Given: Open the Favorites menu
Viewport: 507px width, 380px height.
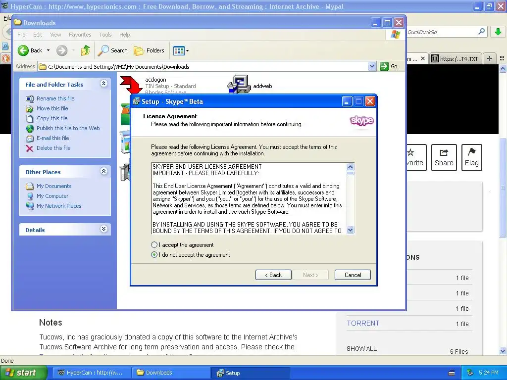Looking at the screenshot, I should 80,35.
